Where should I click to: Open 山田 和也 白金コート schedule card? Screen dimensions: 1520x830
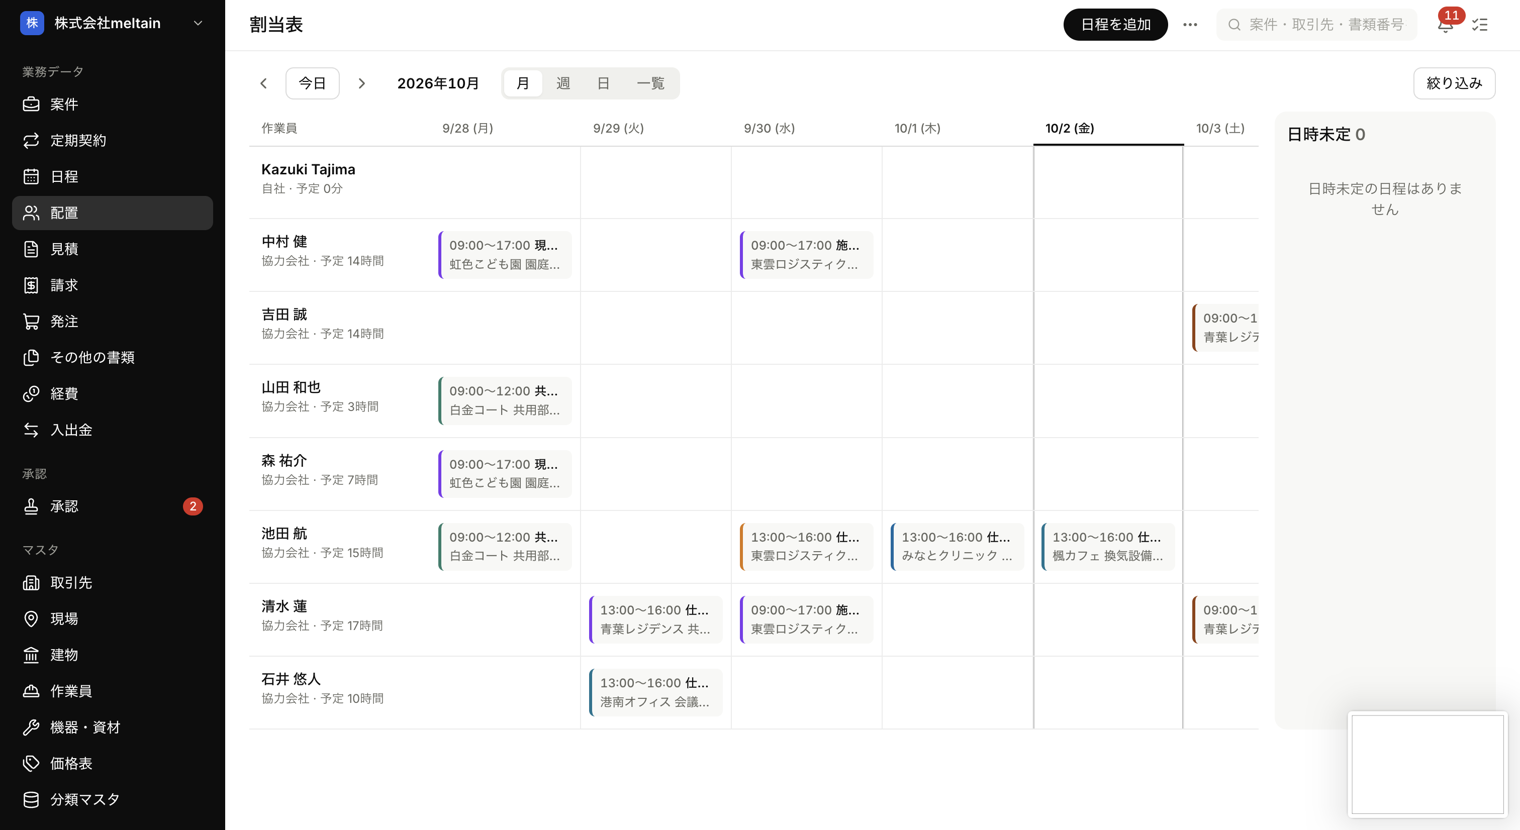tap(505, 400)
